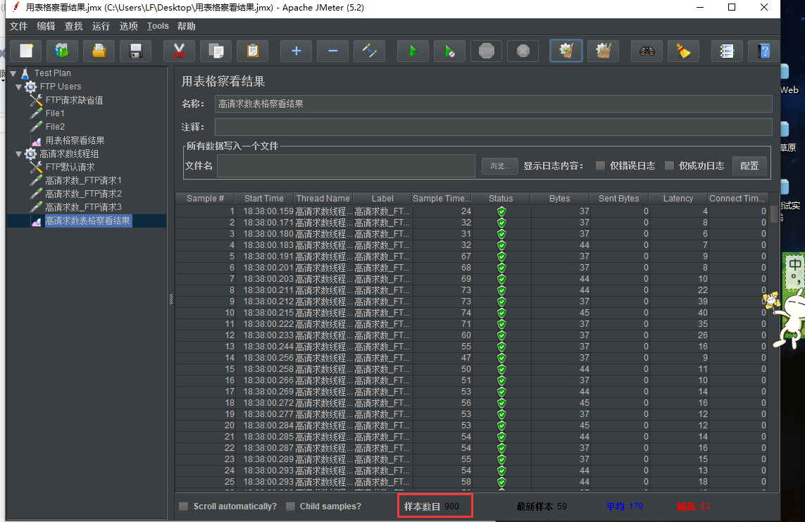Toggle Child samples checkbox
Image resolution: width=805 pixels, height=522 pixels.
(x=290, y=506)
